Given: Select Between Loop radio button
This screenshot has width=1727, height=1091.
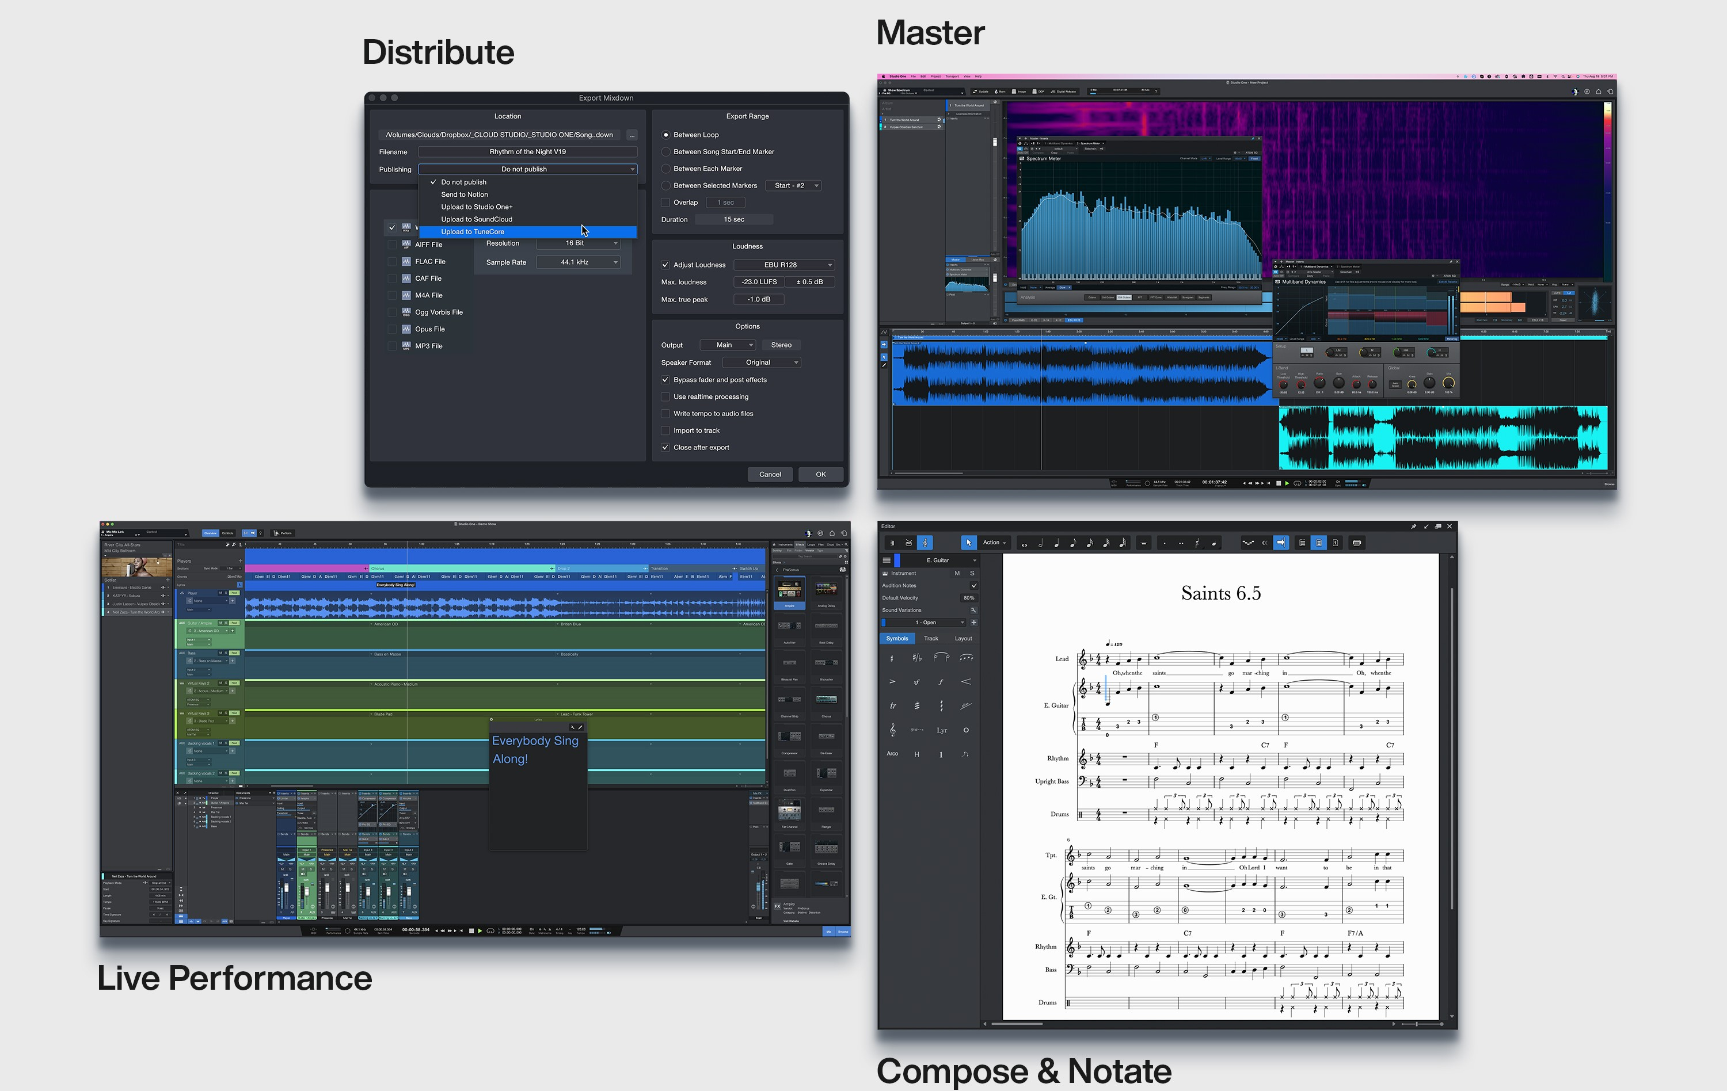Looking at the screenshot, I should [x=665, y=135].
